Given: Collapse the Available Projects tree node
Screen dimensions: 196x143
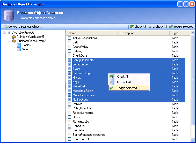Looking at the screenshot, I should pyautogui.click(x=4, y=33).
